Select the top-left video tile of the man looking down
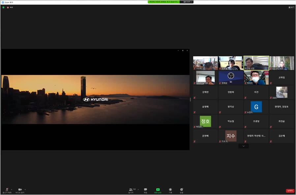Viewport: 296px width, 195px height. (205, 63)
